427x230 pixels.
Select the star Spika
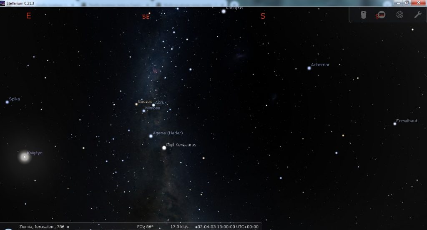coord(7,102)
